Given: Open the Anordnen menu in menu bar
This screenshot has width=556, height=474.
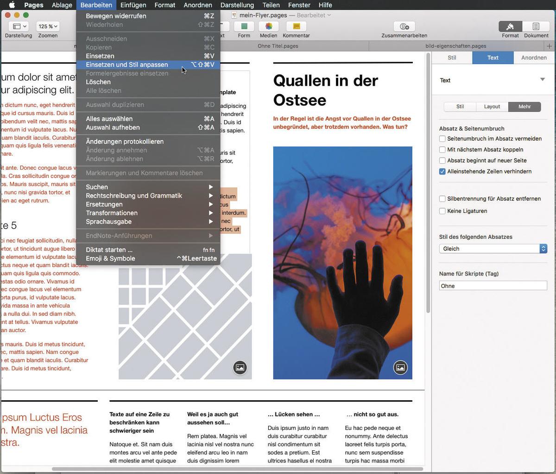Looking at the screenshot, I should (198, 5).
